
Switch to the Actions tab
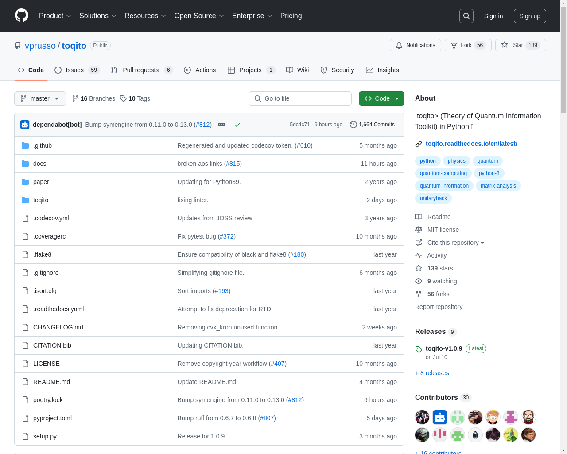click(x=200, y=70)
